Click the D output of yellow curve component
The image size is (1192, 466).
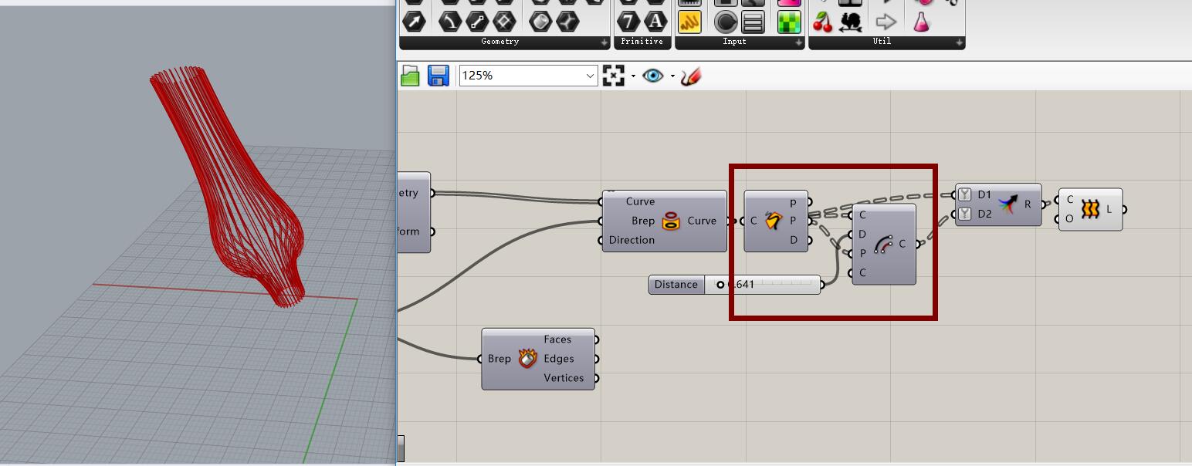point(794,240)
